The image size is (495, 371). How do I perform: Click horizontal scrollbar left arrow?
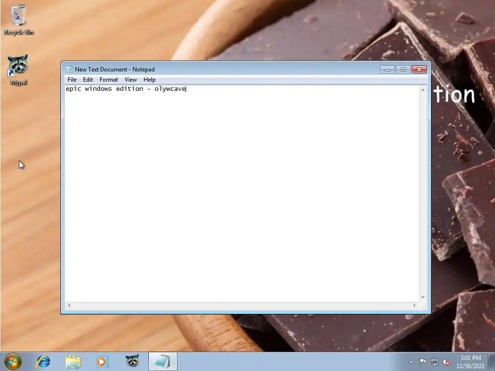pyautogui.click(x=69, y=305)
